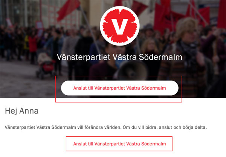Click the white pill-shaped Anslut till Vänsterpartiet button
The image size is (226, 157).
click(120, 88)
